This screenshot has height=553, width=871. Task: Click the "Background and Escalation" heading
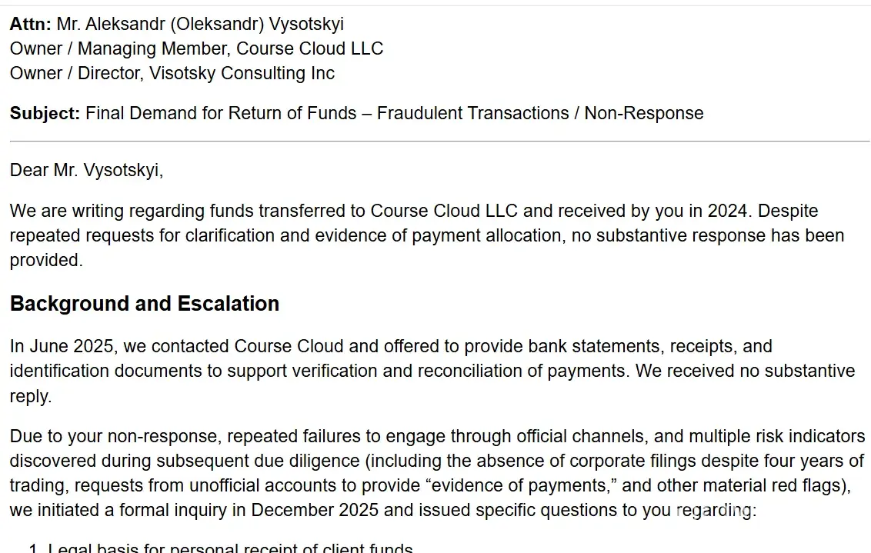[x=144, y=304]
